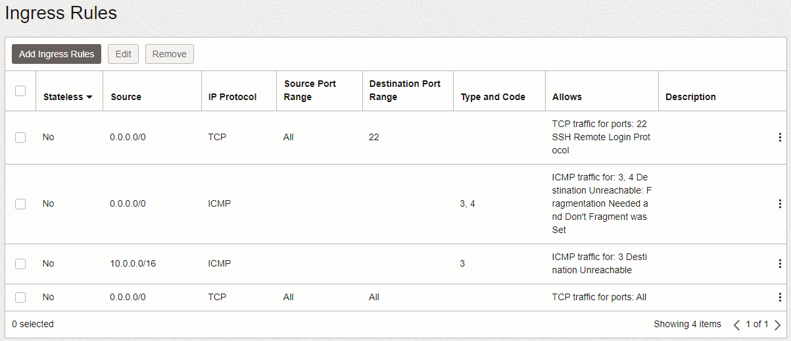Click Add Ingress Rules button
This screenshot has width=791, height=341.
click(57, 54)
